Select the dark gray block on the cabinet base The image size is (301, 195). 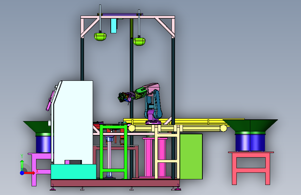click(x=76, y=162)
